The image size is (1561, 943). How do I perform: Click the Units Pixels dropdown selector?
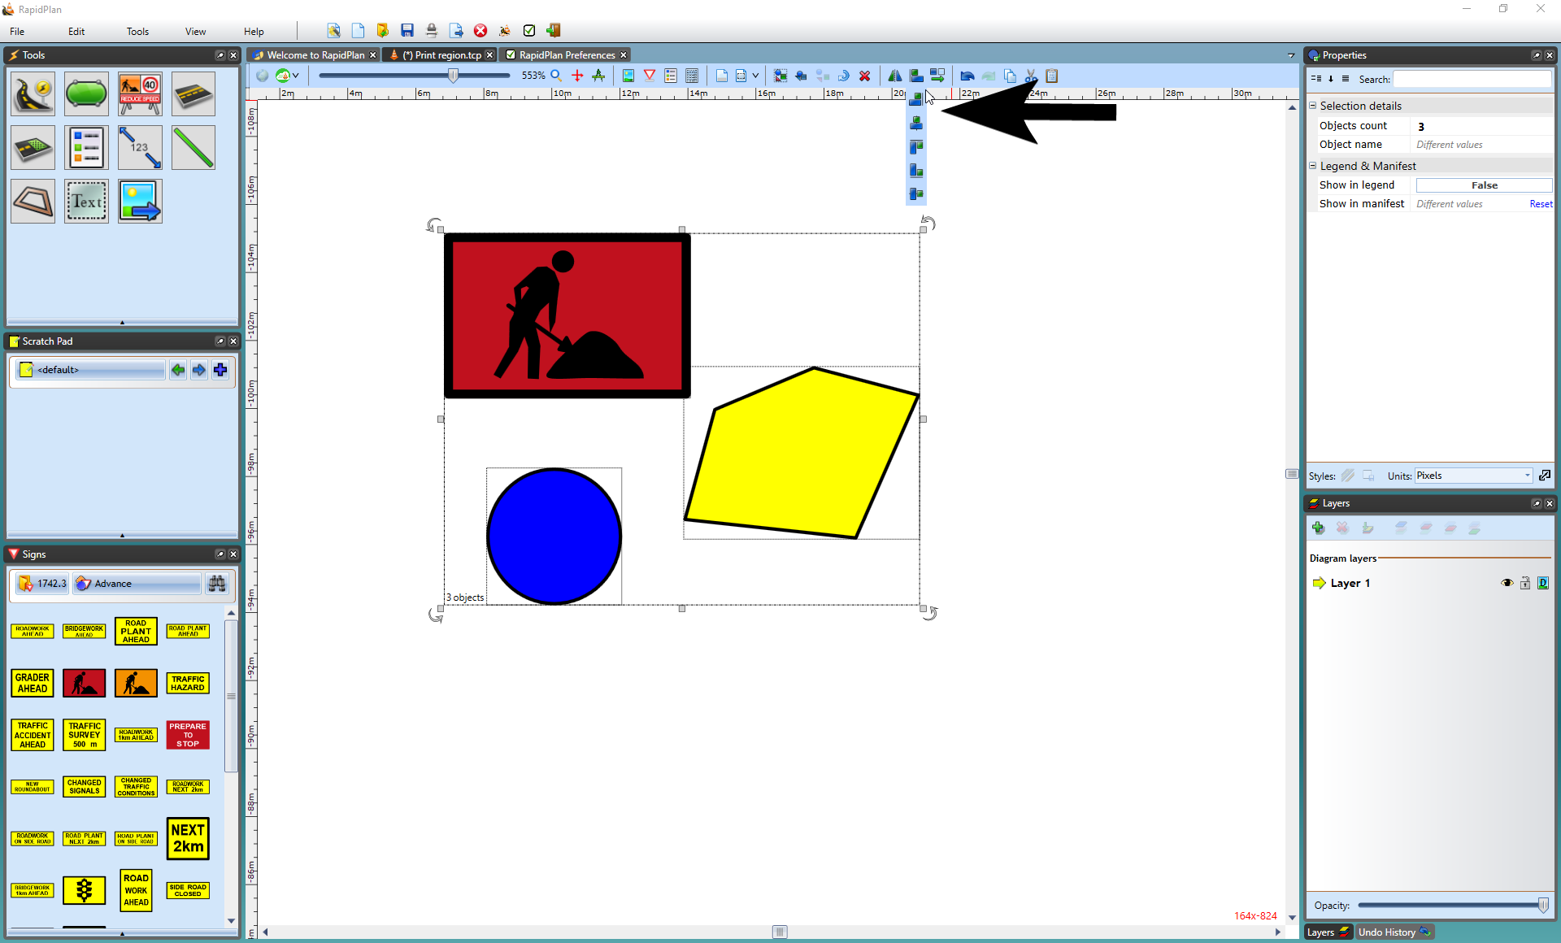[1471, 476]
